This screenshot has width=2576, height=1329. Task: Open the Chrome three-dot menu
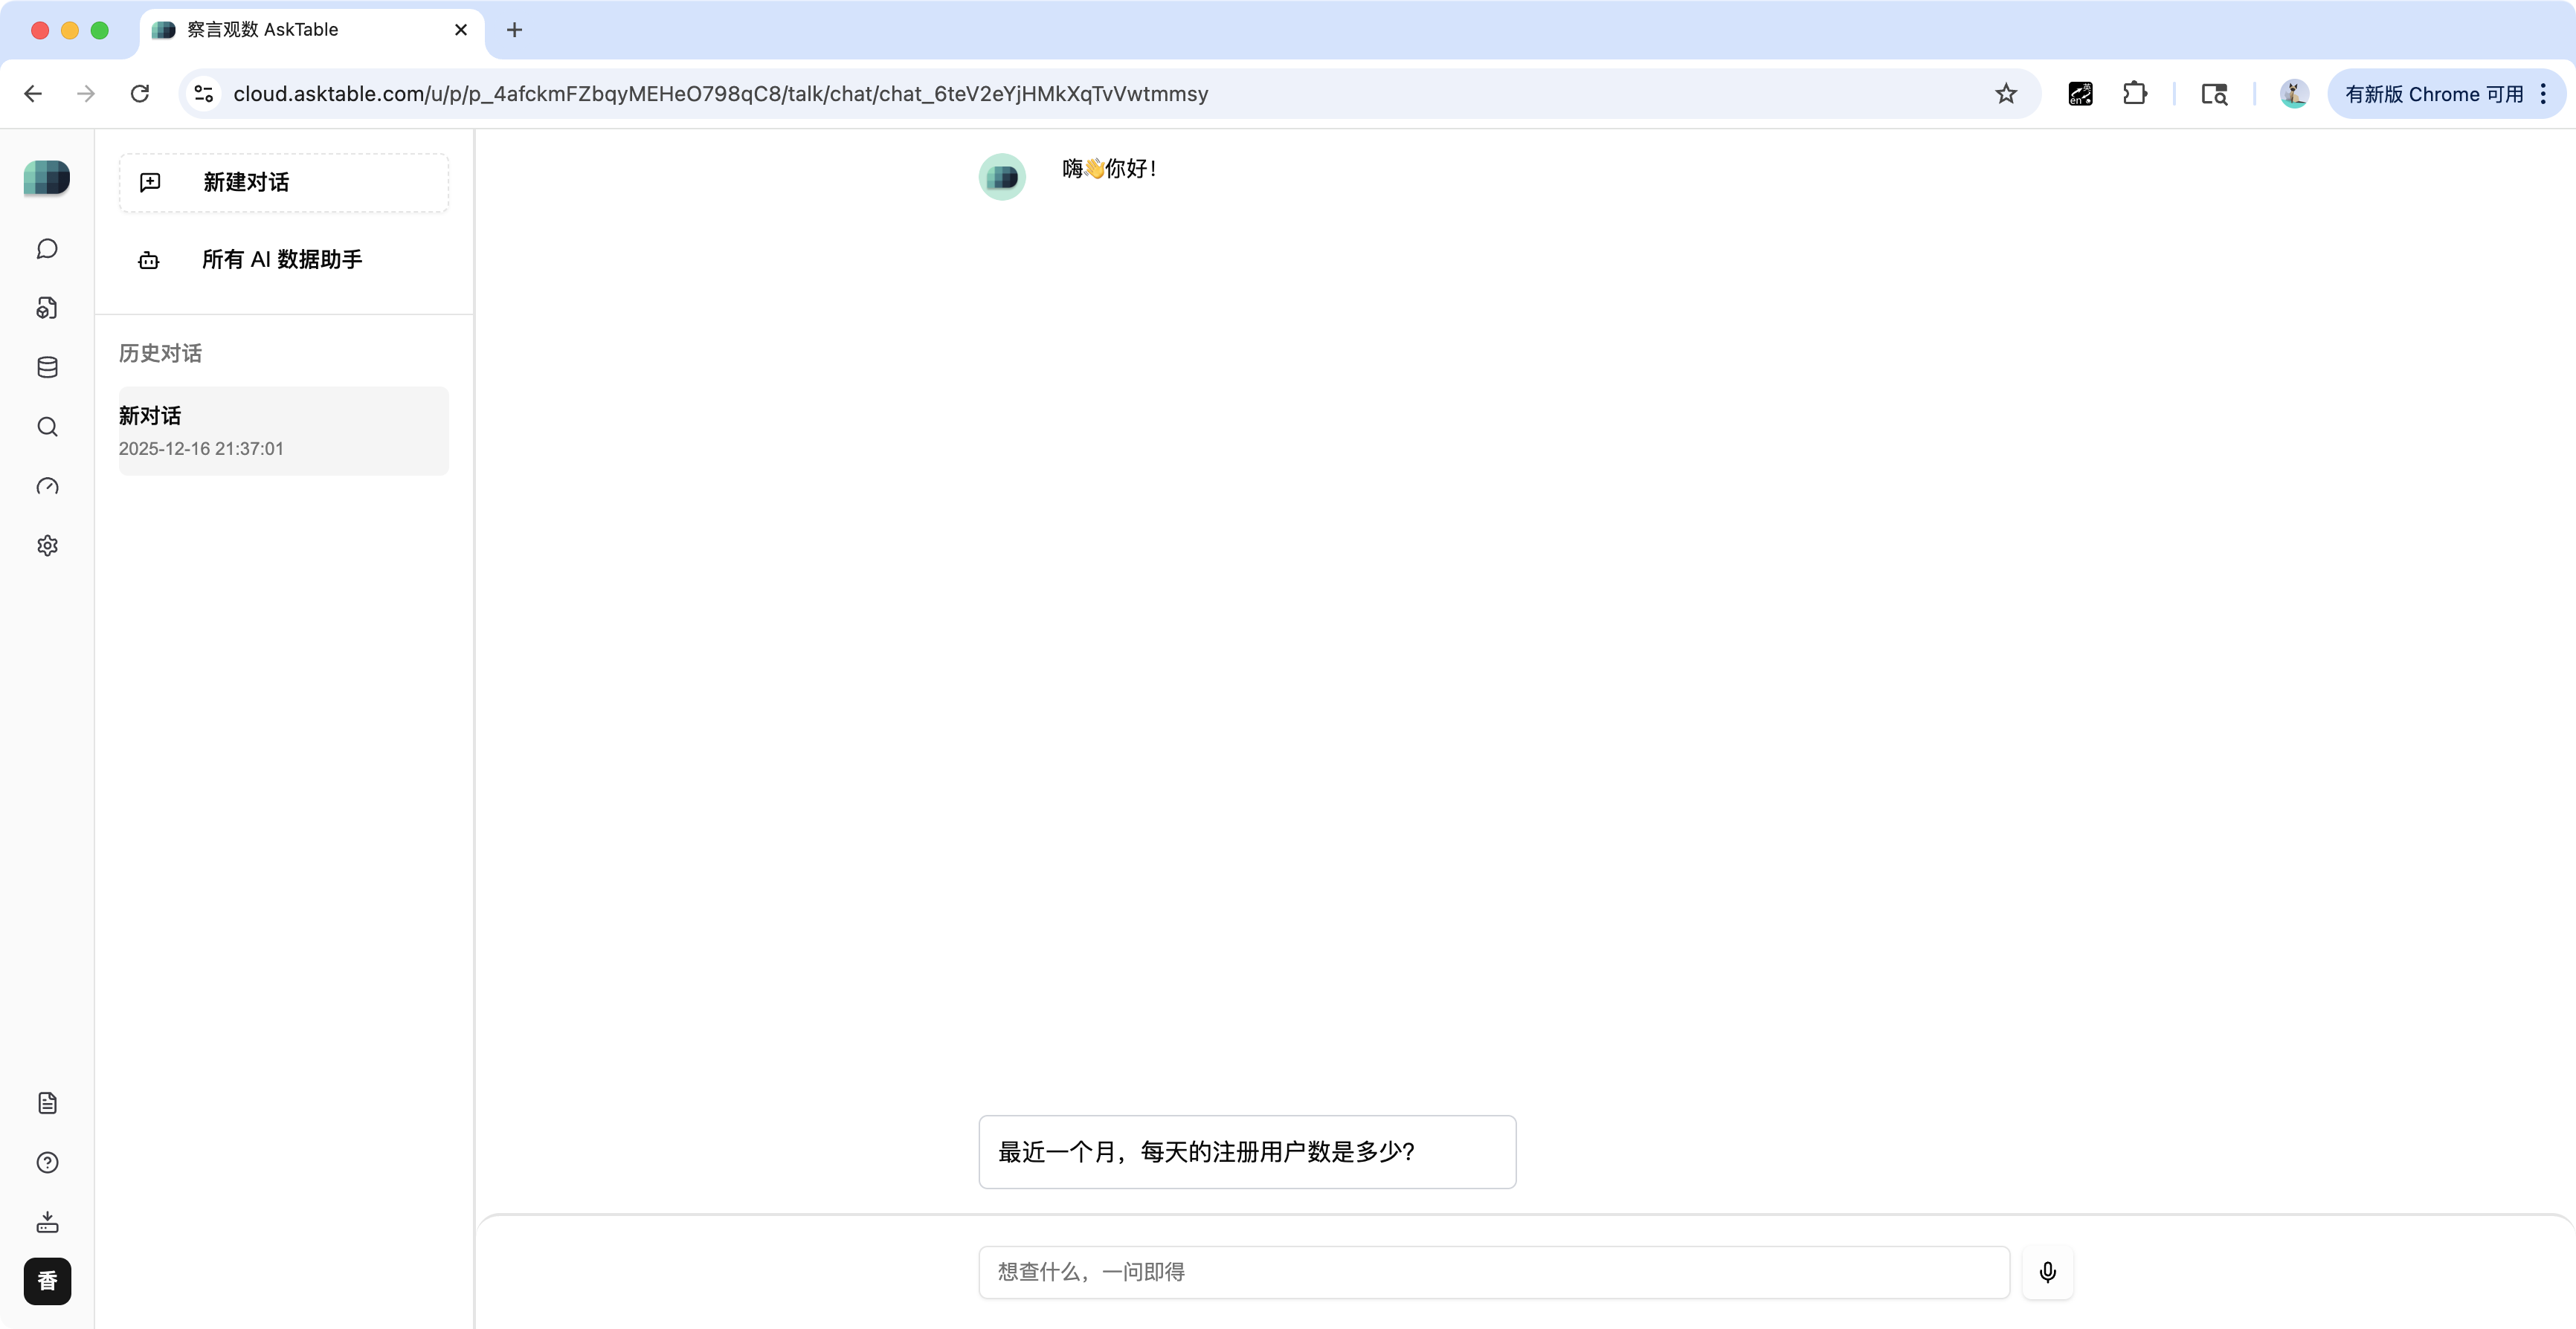2543,94
